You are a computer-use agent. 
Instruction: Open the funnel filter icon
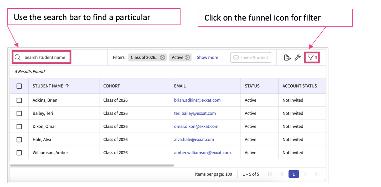click(x=311, y=57)
